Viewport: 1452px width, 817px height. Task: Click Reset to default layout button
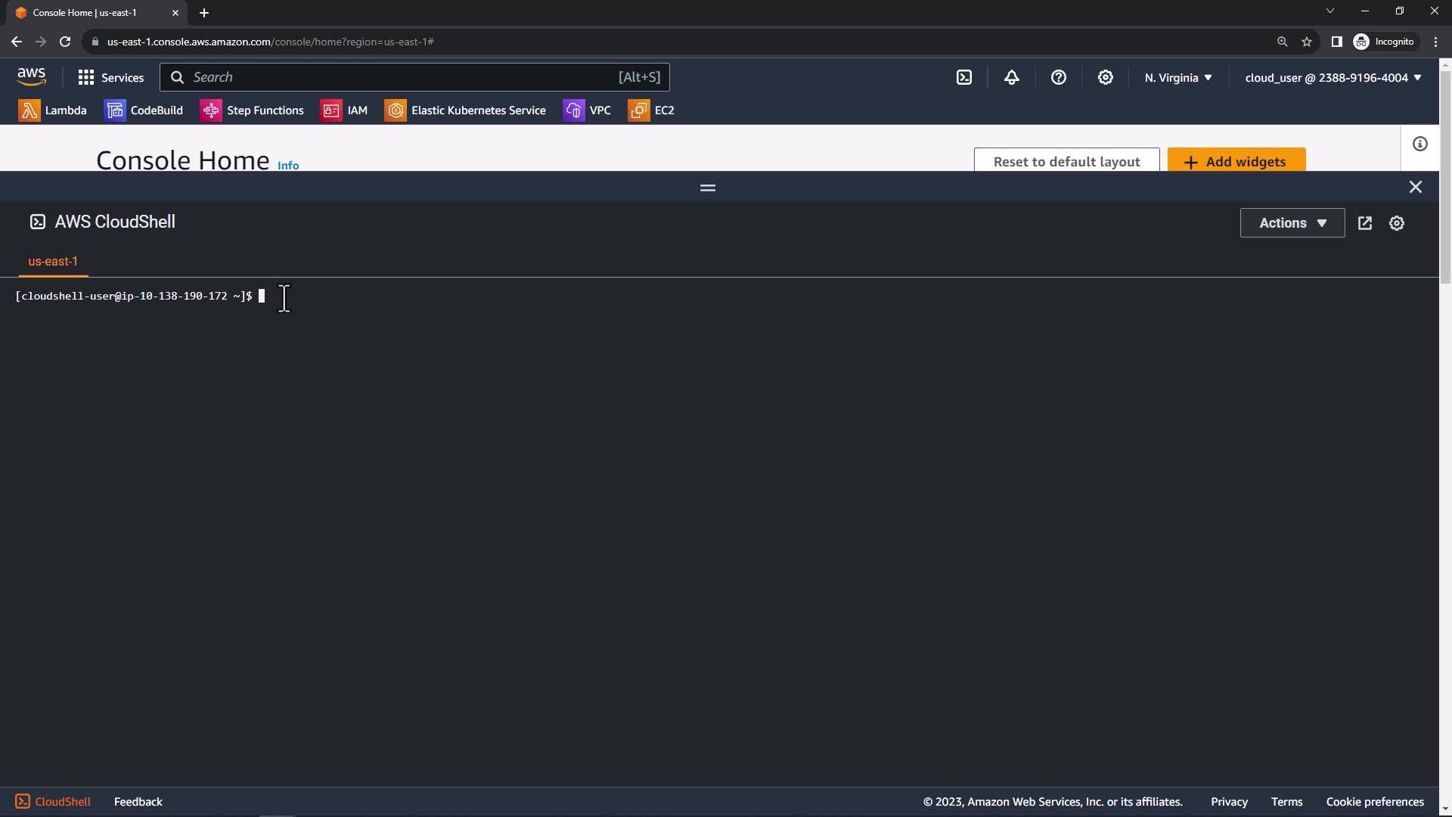[1066, 161]
